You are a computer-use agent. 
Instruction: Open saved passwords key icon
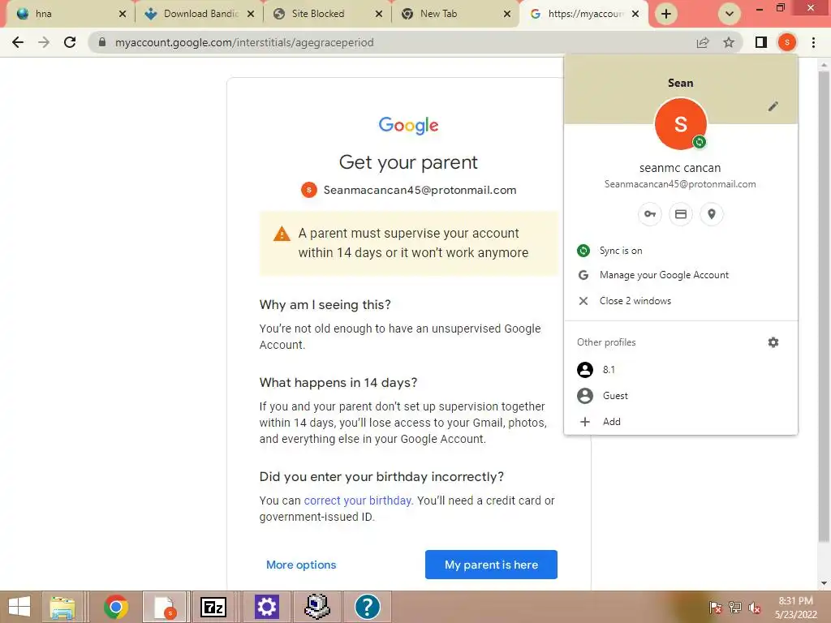pyautogui.click(x=650, y=214)
